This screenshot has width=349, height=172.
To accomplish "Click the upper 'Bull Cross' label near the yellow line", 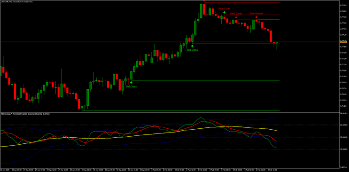I will click(192, 50).
